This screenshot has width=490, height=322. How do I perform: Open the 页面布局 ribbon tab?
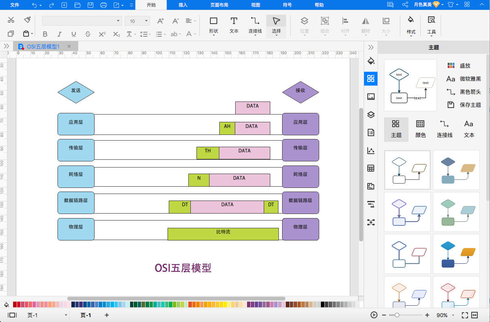(219, 5)
